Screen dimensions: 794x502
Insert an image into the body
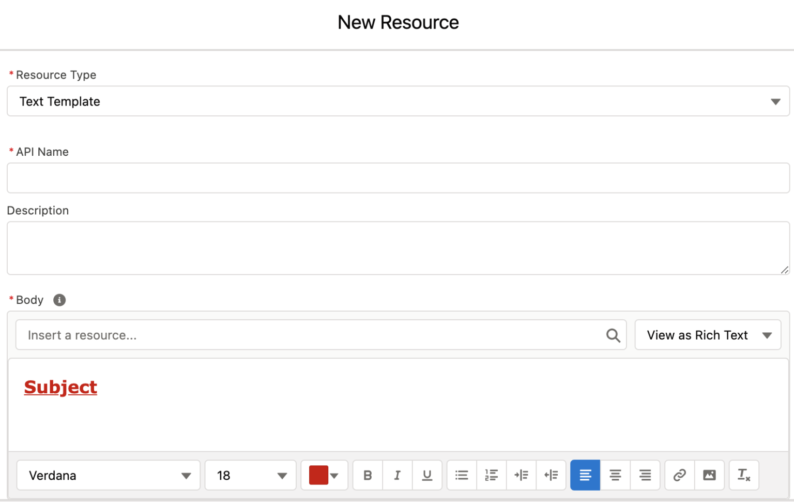(x=709, y=475)
